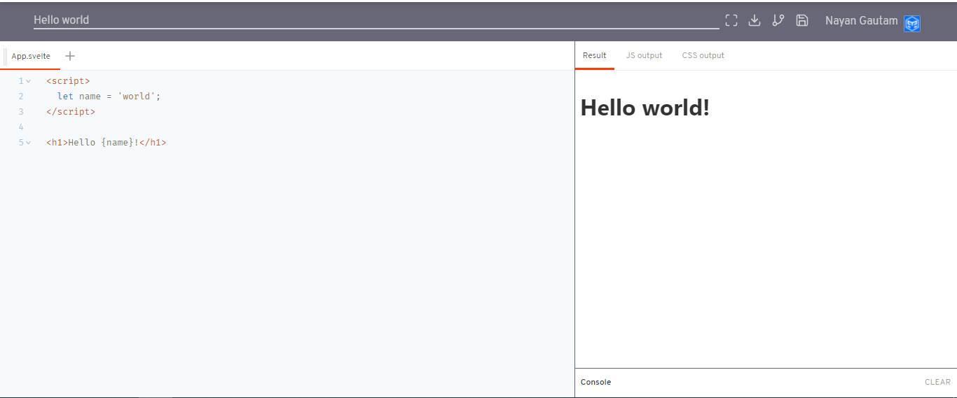
Task: Download the project zip icon
Action: click(x=755, y=20)
